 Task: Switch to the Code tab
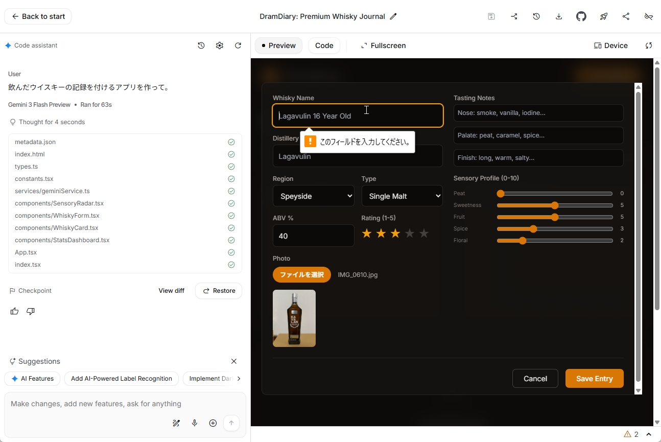tap(324, 45)
